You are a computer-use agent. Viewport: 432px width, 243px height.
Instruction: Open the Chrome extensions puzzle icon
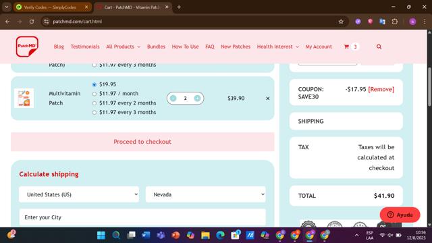pos(395,22)
